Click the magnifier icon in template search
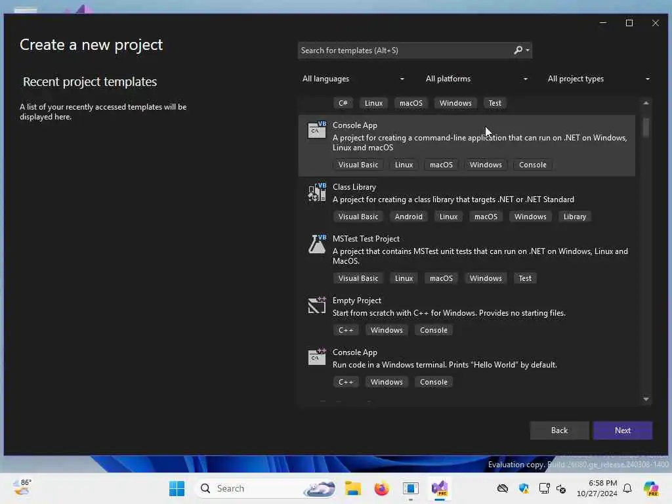This screenshot has height=504, width=672. pos(518,50)
